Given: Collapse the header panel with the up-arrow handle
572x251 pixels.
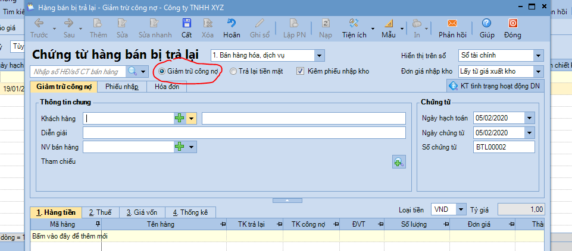Looking at the screenshot, I should (x=287, y=201).
